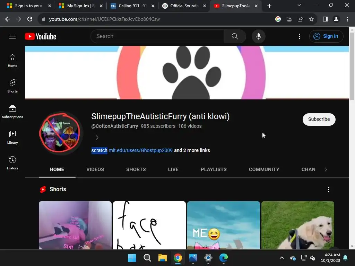The image size is (355, 266).
Task: Bookmark this page with star icon
Action: (x=311, y=19)
